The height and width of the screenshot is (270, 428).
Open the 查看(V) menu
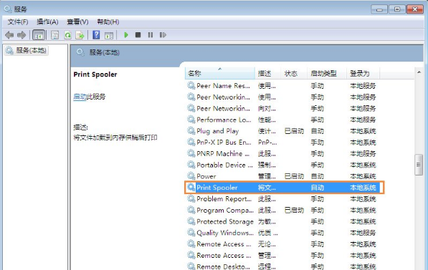(x=78, y=21)
